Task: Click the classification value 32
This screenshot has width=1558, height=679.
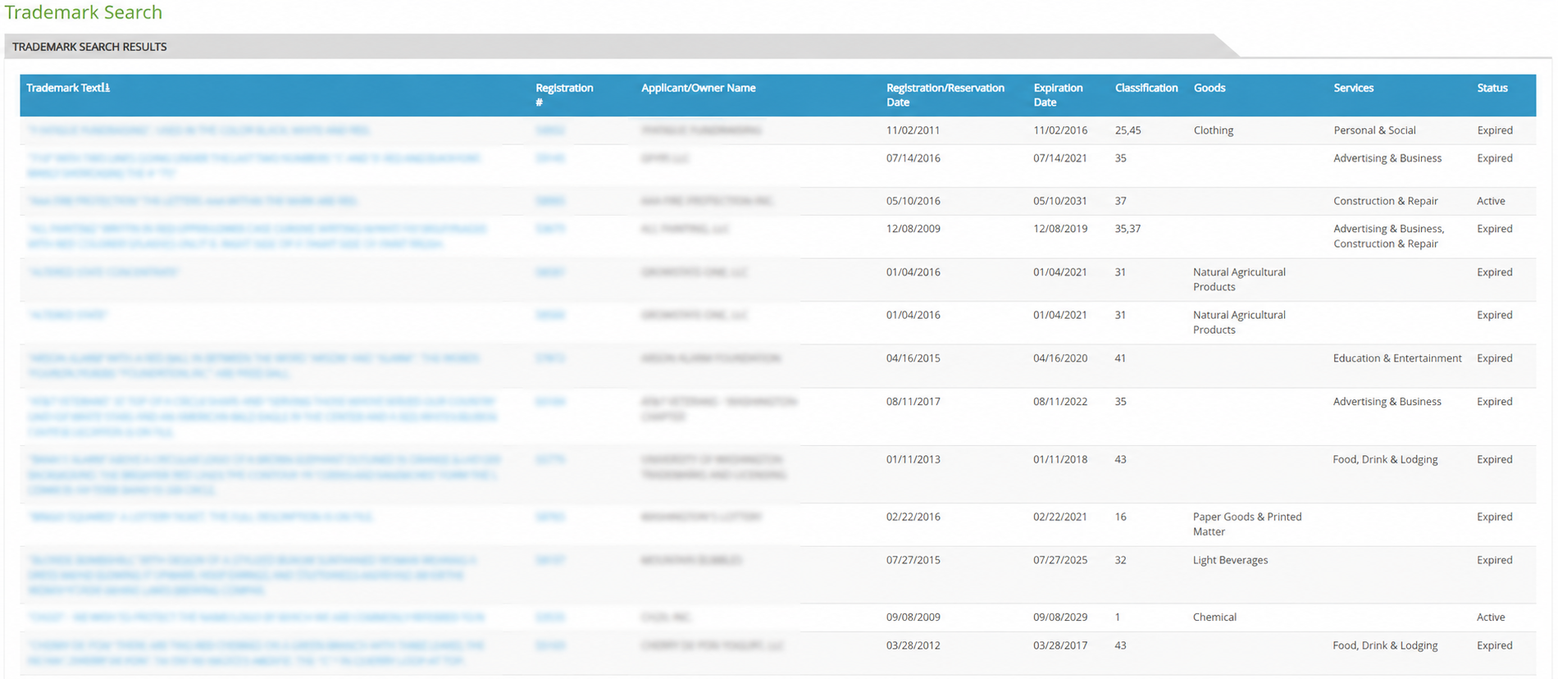Action: click(1121, 561)
